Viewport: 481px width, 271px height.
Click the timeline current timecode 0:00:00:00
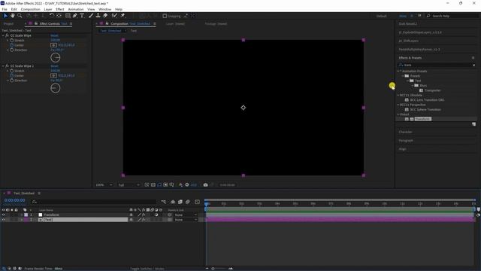15,200
